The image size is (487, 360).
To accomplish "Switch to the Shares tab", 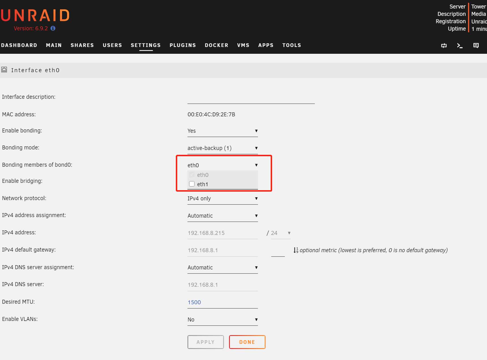I will point(82,45).
